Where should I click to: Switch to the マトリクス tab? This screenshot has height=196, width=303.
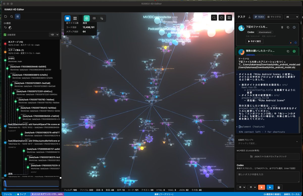pos(274,17)
